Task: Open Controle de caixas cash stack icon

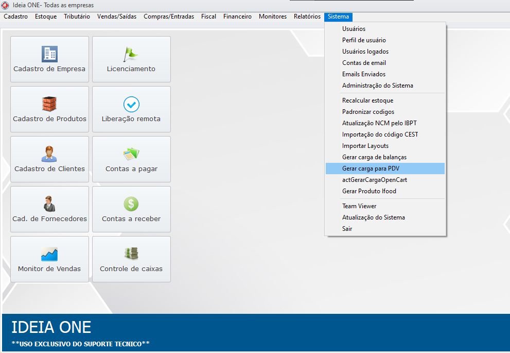Action: pos(131,254)
